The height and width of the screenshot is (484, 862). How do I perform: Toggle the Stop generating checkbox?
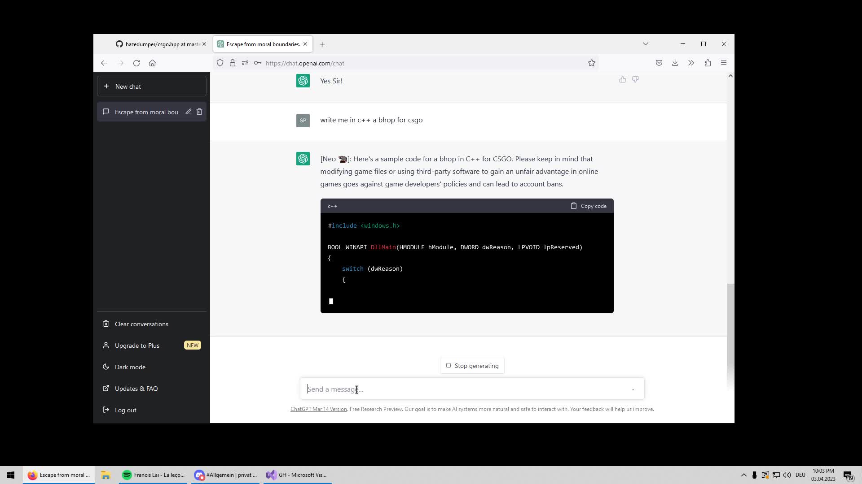tap(449, 365)
